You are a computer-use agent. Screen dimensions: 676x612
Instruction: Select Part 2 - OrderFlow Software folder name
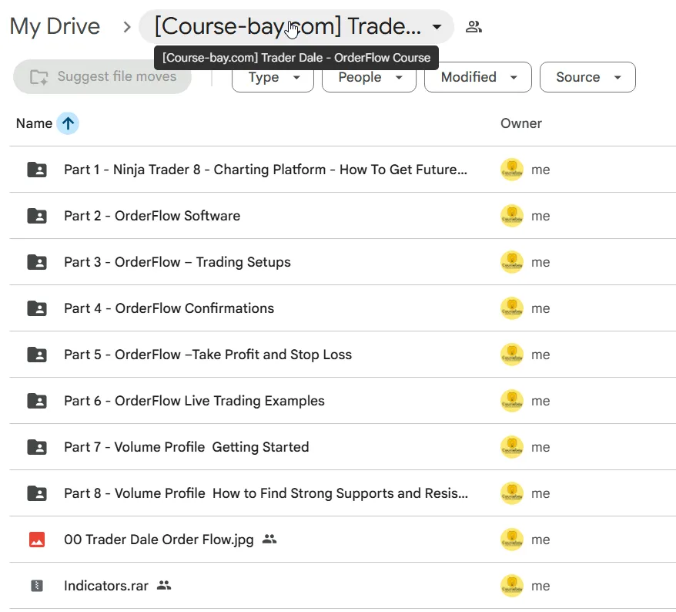click(152, 216)
